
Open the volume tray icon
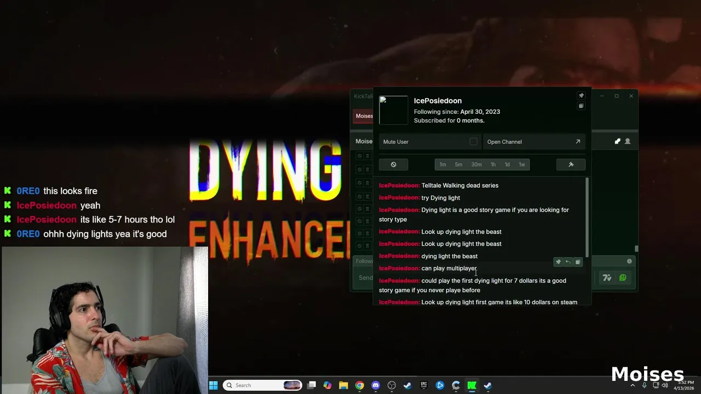[x=665, y=385]
